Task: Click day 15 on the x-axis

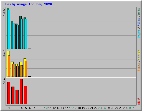Action: (x=67, y=108)
